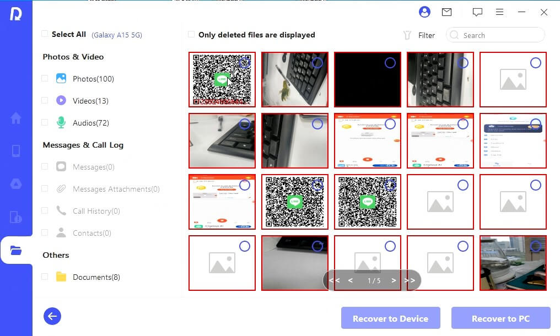Open the user account profile icon

(x=423, y=12)
